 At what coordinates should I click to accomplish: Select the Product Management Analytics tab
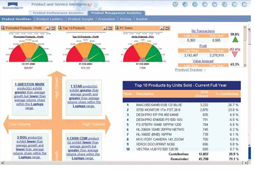click(x=116, y=13)
